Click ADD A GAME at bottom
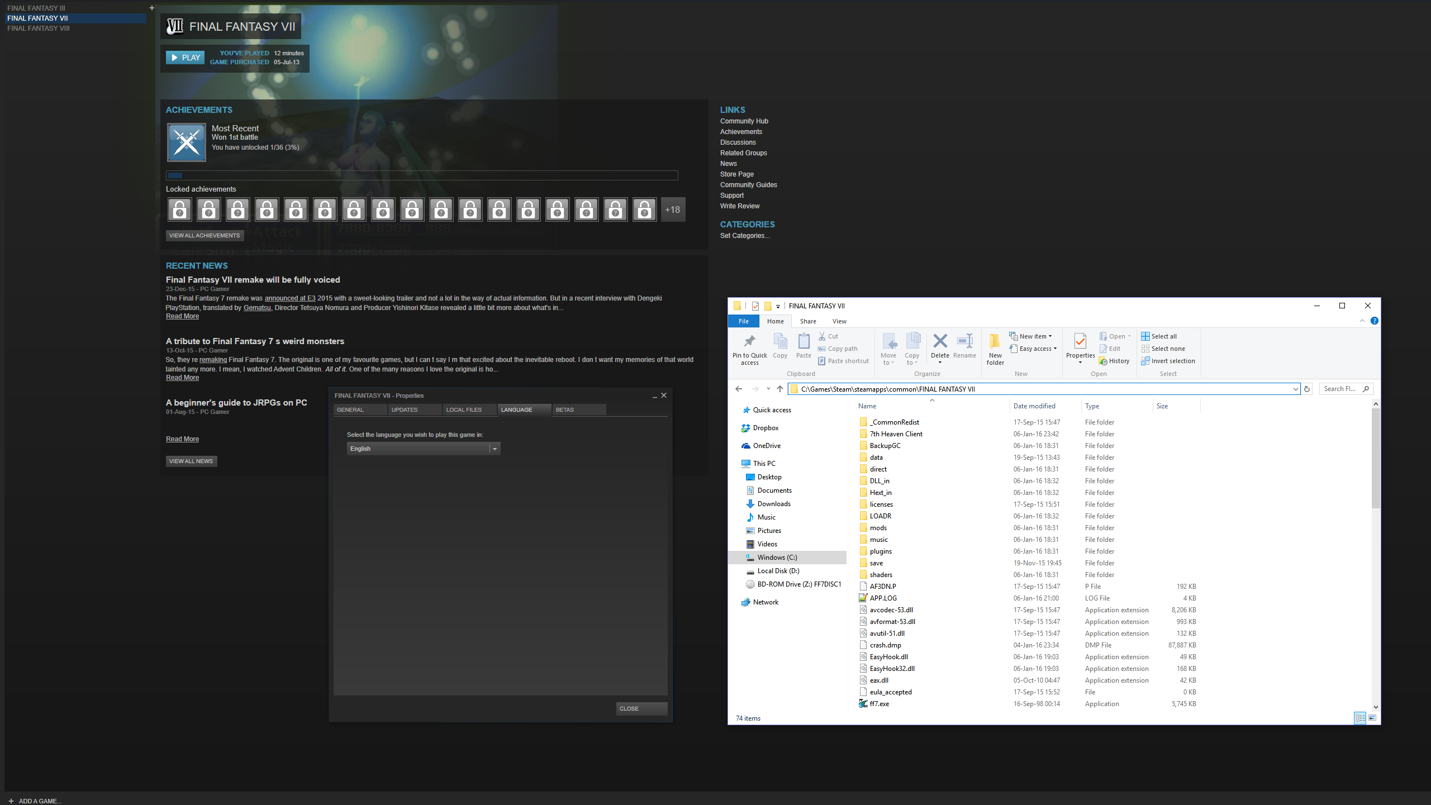 (35, 801)
